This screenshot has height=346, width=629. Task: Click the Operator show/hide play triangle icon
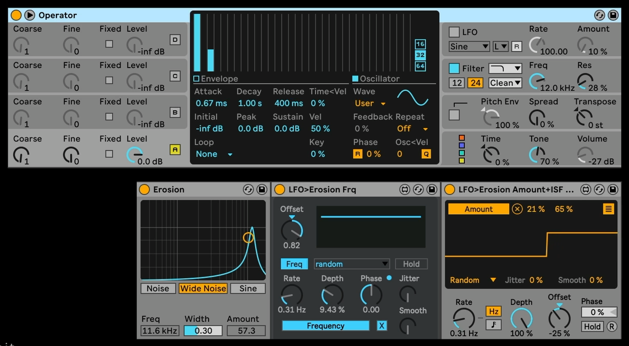30,15
